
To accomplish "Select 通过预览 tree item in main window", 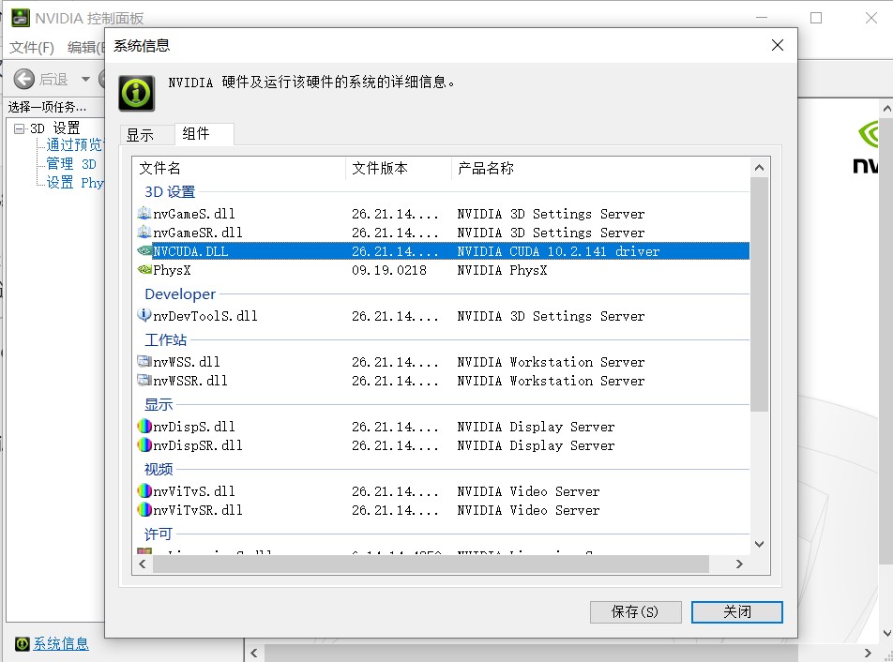I will (74, 144).
